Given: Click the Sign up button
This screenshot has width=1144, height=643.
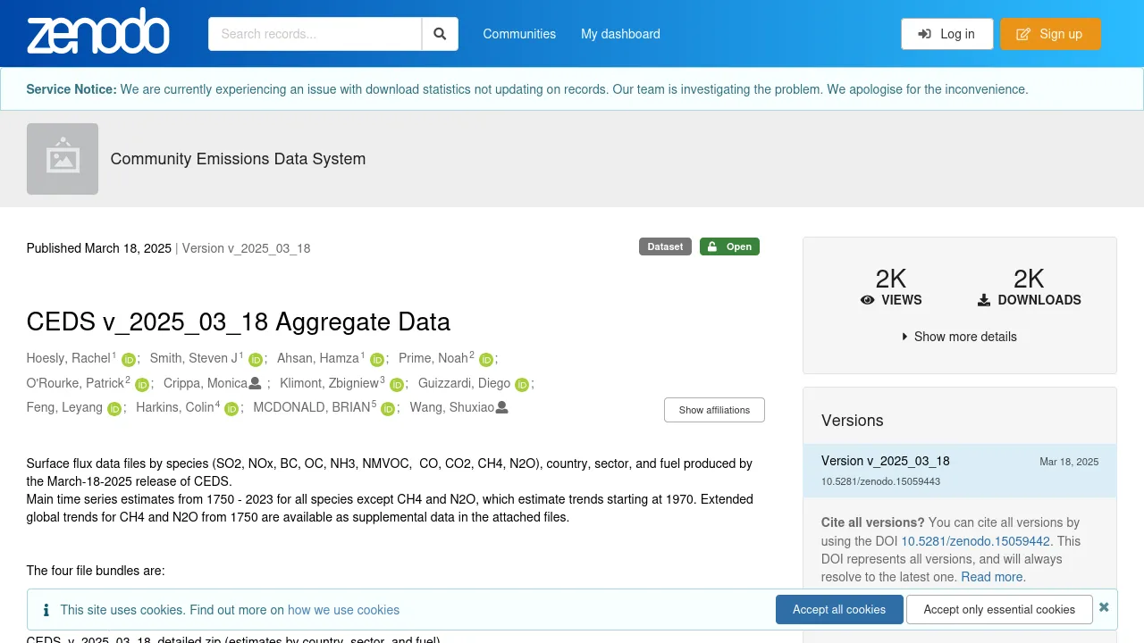Looking at the screenshot, I should click(x=1049, y=34).
